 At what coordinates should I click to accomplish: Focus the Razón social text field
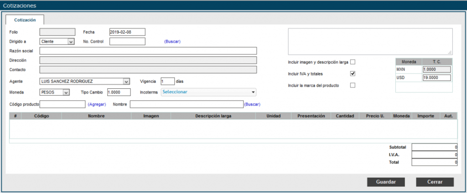(x=148, y=51)
